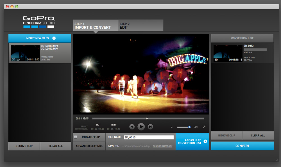Click the Conversion List header
This screenshot has width=281, height=167.
coord(242,38)
